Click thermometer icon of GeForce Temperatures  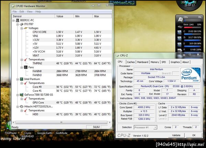click(x=26, y=99)
